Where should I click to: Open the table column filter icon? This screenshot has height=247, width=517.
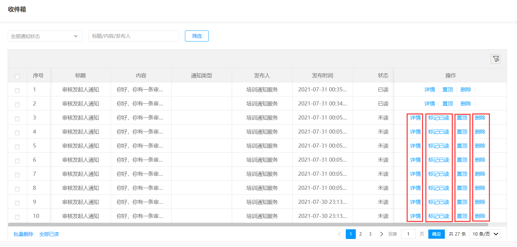496,59
